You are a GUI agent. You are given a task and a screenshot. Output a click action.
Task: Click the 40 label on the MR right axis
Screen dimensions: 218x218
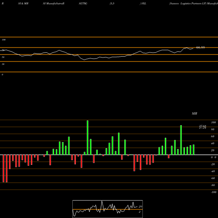213,143
